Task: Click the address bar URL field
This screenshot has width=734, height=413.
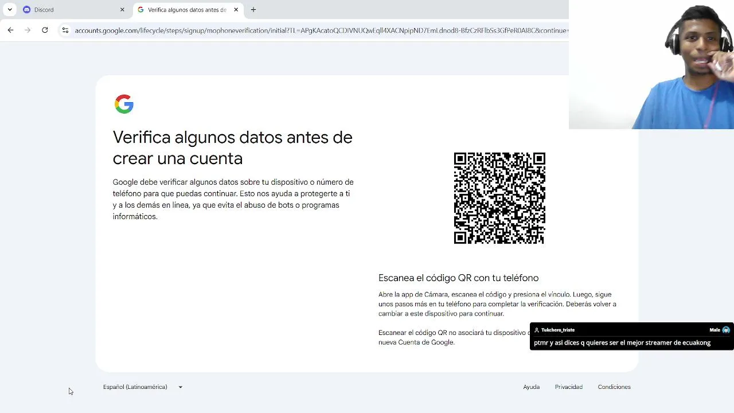Action: pos(321,30)
